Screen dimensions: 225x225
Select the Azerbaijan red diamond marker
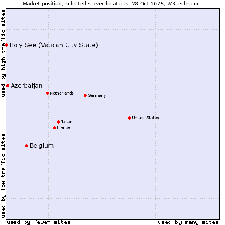point(7,86)
